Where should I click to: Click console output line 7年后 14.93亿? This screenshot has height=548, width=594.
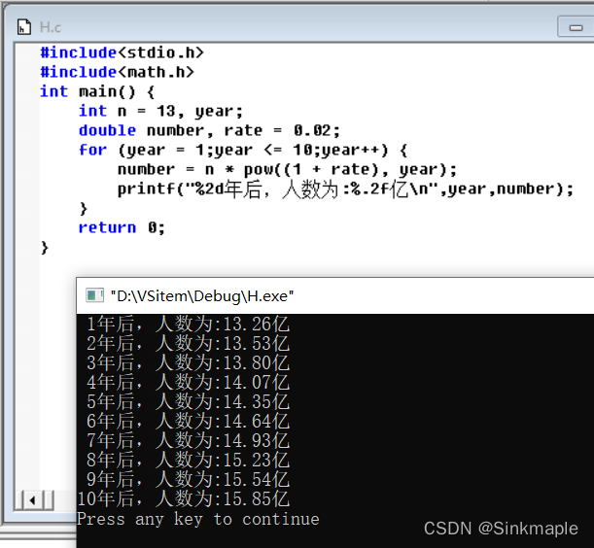coord(188,440)
